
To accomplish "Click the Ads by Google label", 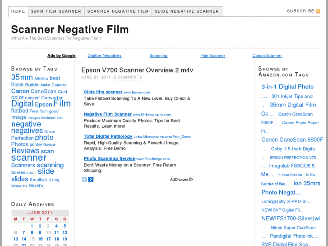I will (61, 56).
